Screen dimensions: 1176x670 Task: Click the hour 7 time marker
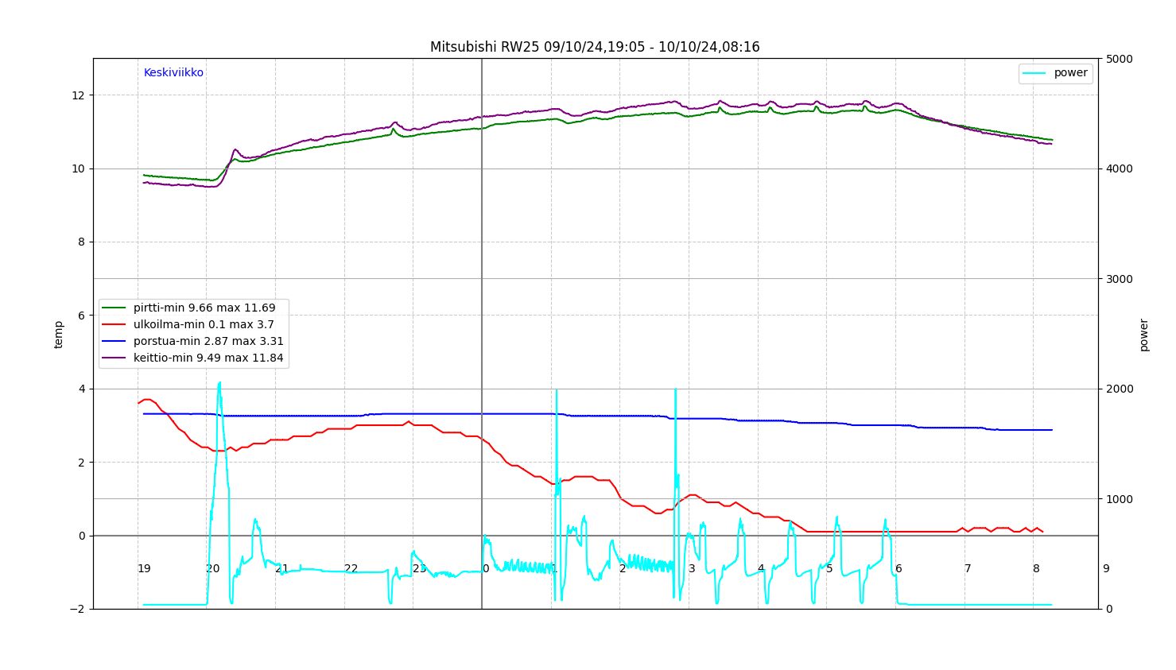pyautogui.click(x=968, y=569)
